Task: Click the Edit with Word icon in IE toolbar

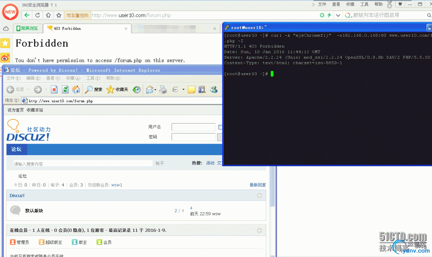Action: coord(175,89)
